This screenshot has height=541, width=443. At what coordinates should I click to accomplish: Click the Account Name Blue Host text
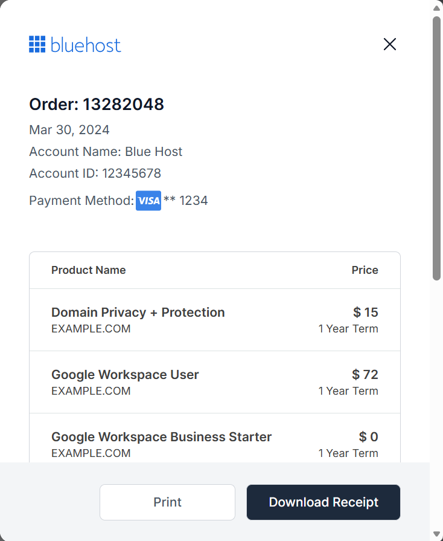[x=105, y=151]
